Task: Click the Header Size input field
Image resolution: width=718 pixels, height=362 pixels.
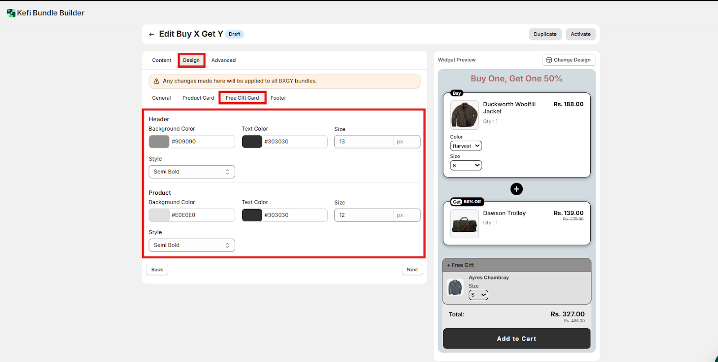Action: click(363, 142)
